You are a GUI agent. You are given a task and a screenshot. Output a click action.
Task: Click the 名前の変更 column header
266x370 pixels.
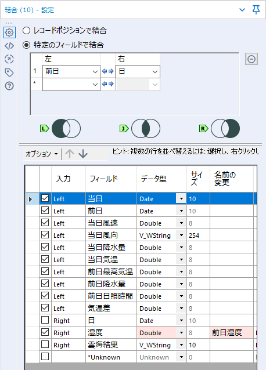tap(232, 179)
